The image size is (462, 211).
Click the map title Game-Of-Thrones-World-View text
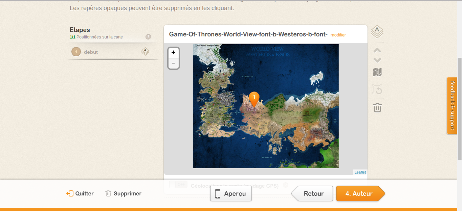pos(248,34)
